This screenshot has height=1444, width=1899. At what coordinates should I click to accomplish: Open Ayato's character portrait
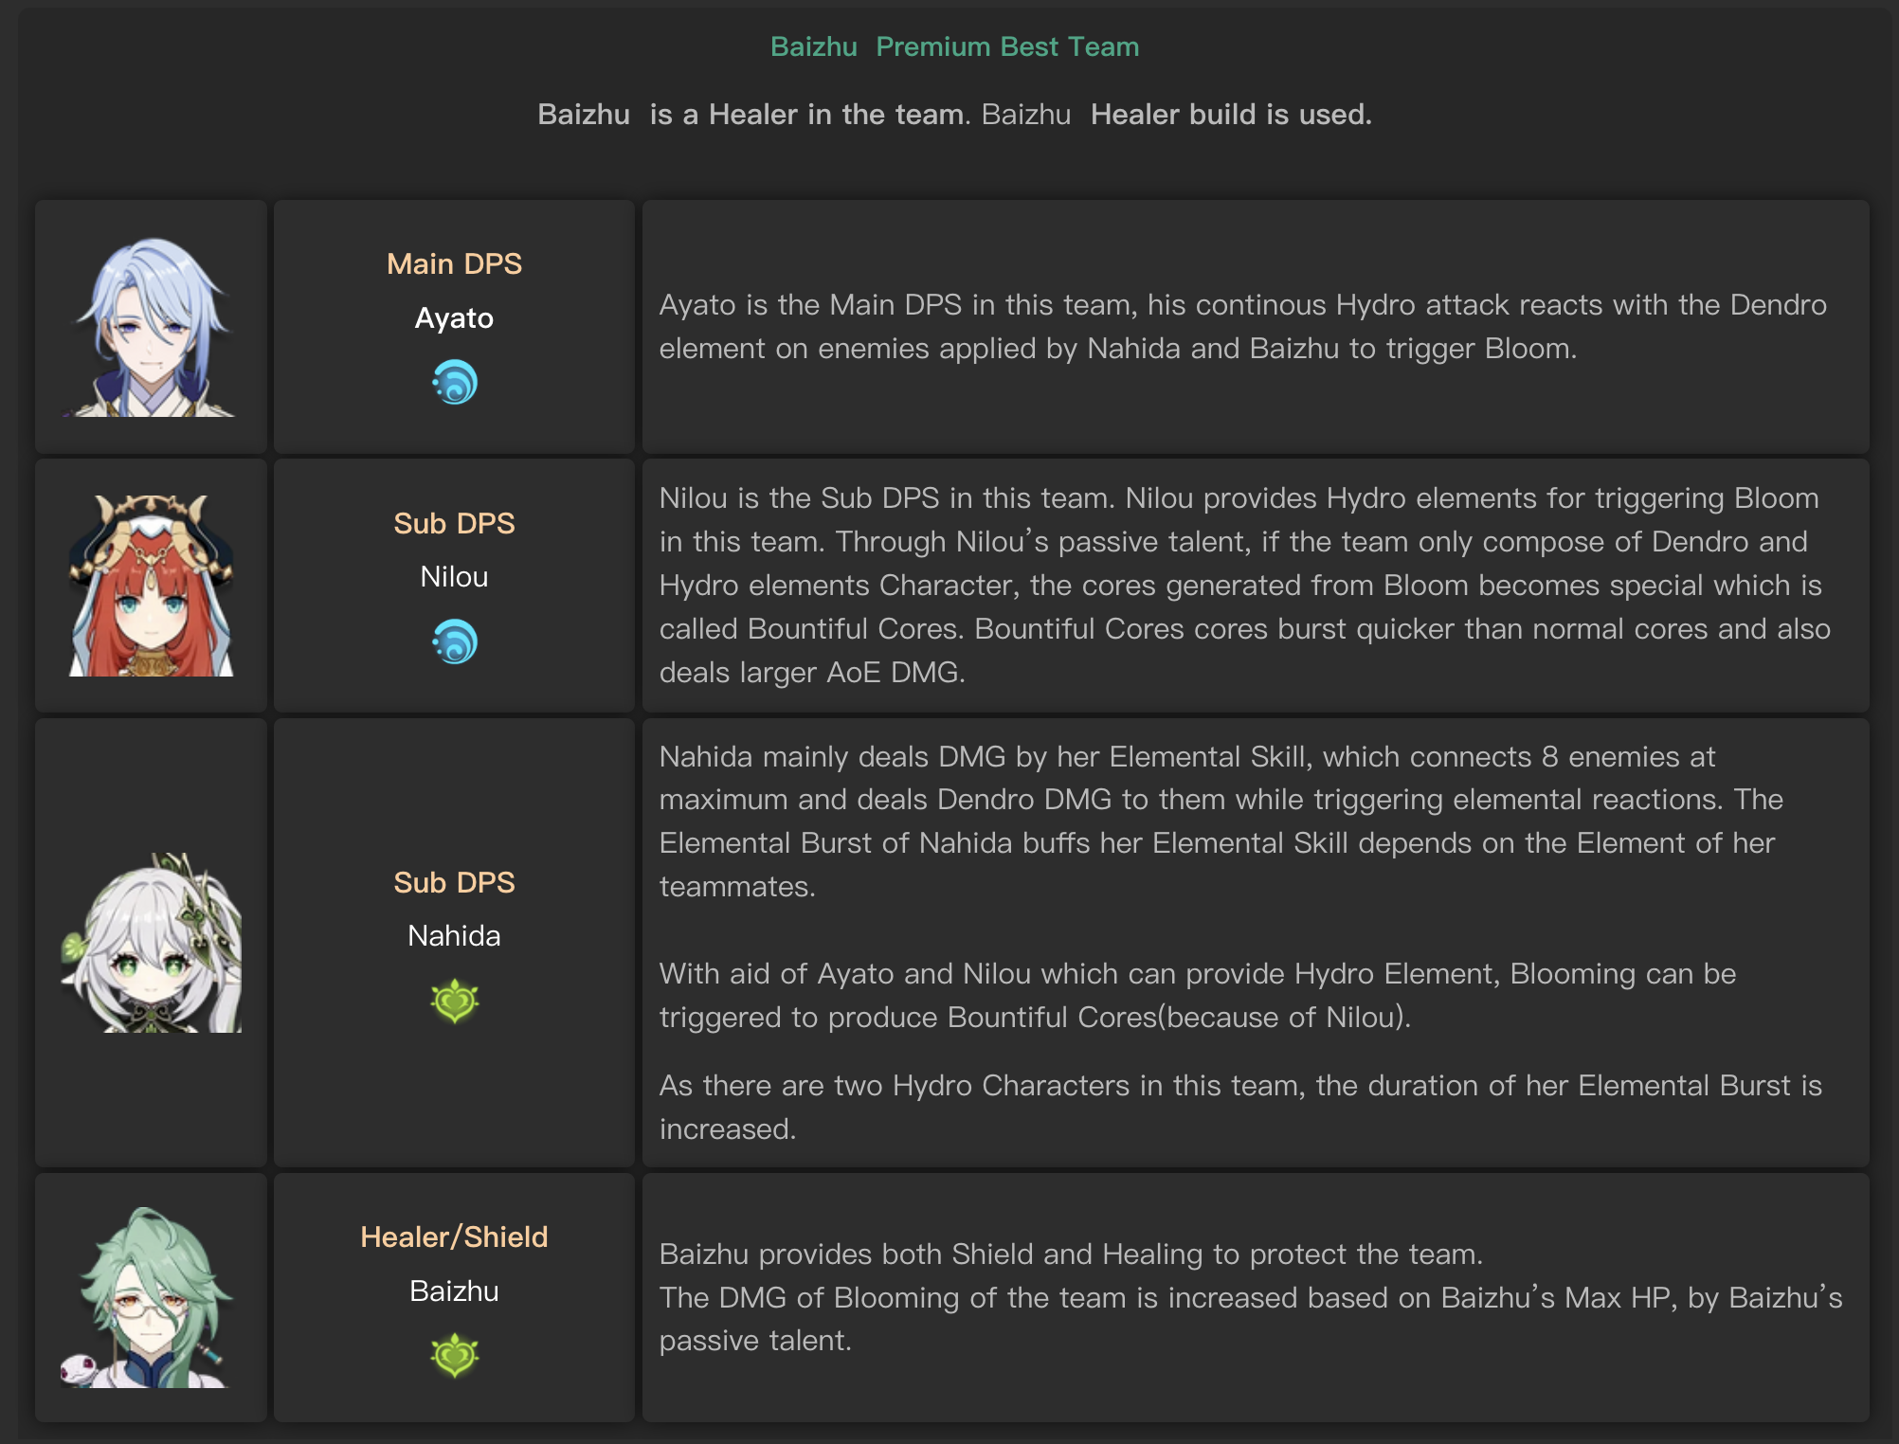pyautogui.click(x=152, y=327)
